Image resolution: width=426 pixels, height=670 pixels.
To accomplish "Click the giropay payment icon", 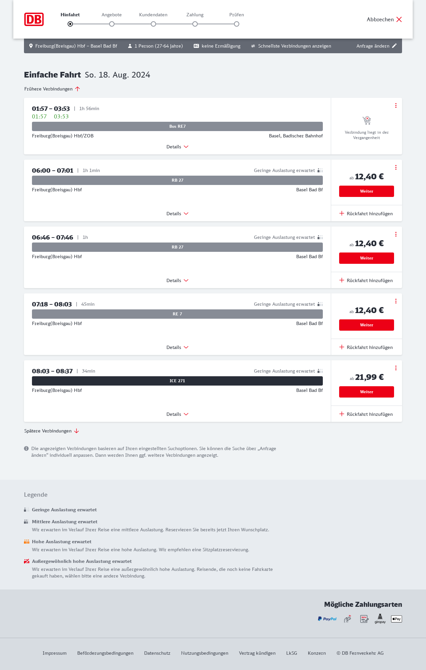I will point(380,619).
